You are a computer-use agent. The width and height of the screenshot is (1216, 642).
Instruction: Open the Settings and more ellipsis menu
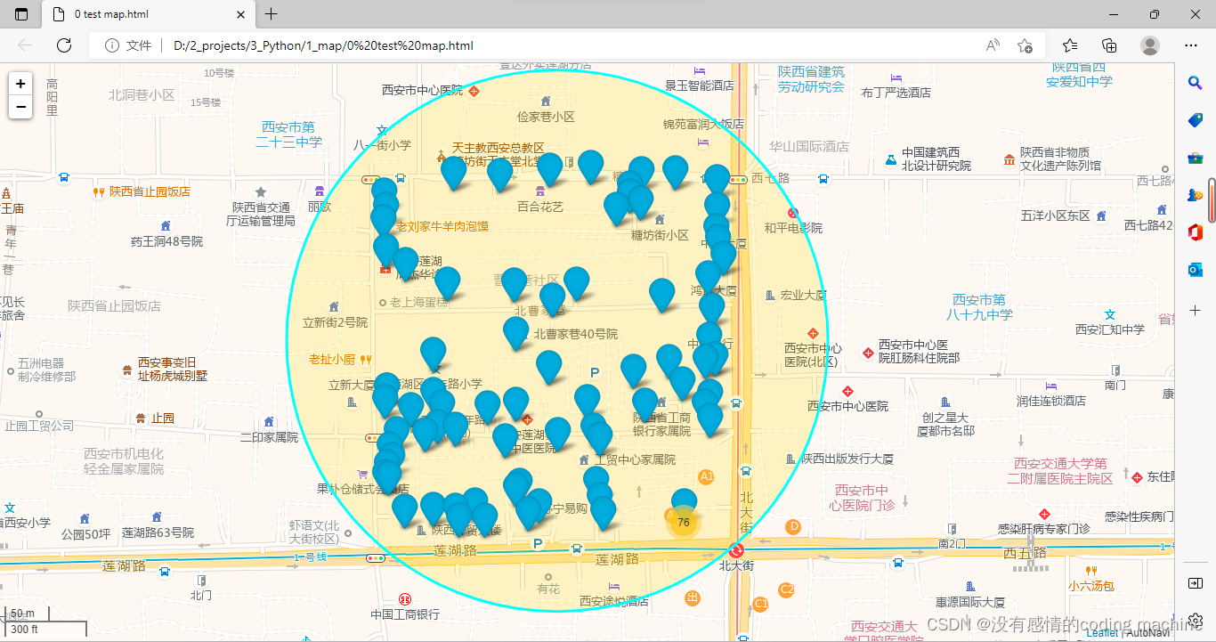coord(1191,45)
